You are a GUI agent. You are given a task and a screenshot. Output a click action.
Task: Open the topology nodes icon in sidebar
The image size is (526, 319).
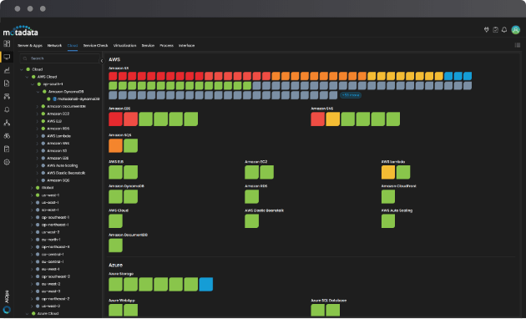[7, 123]
